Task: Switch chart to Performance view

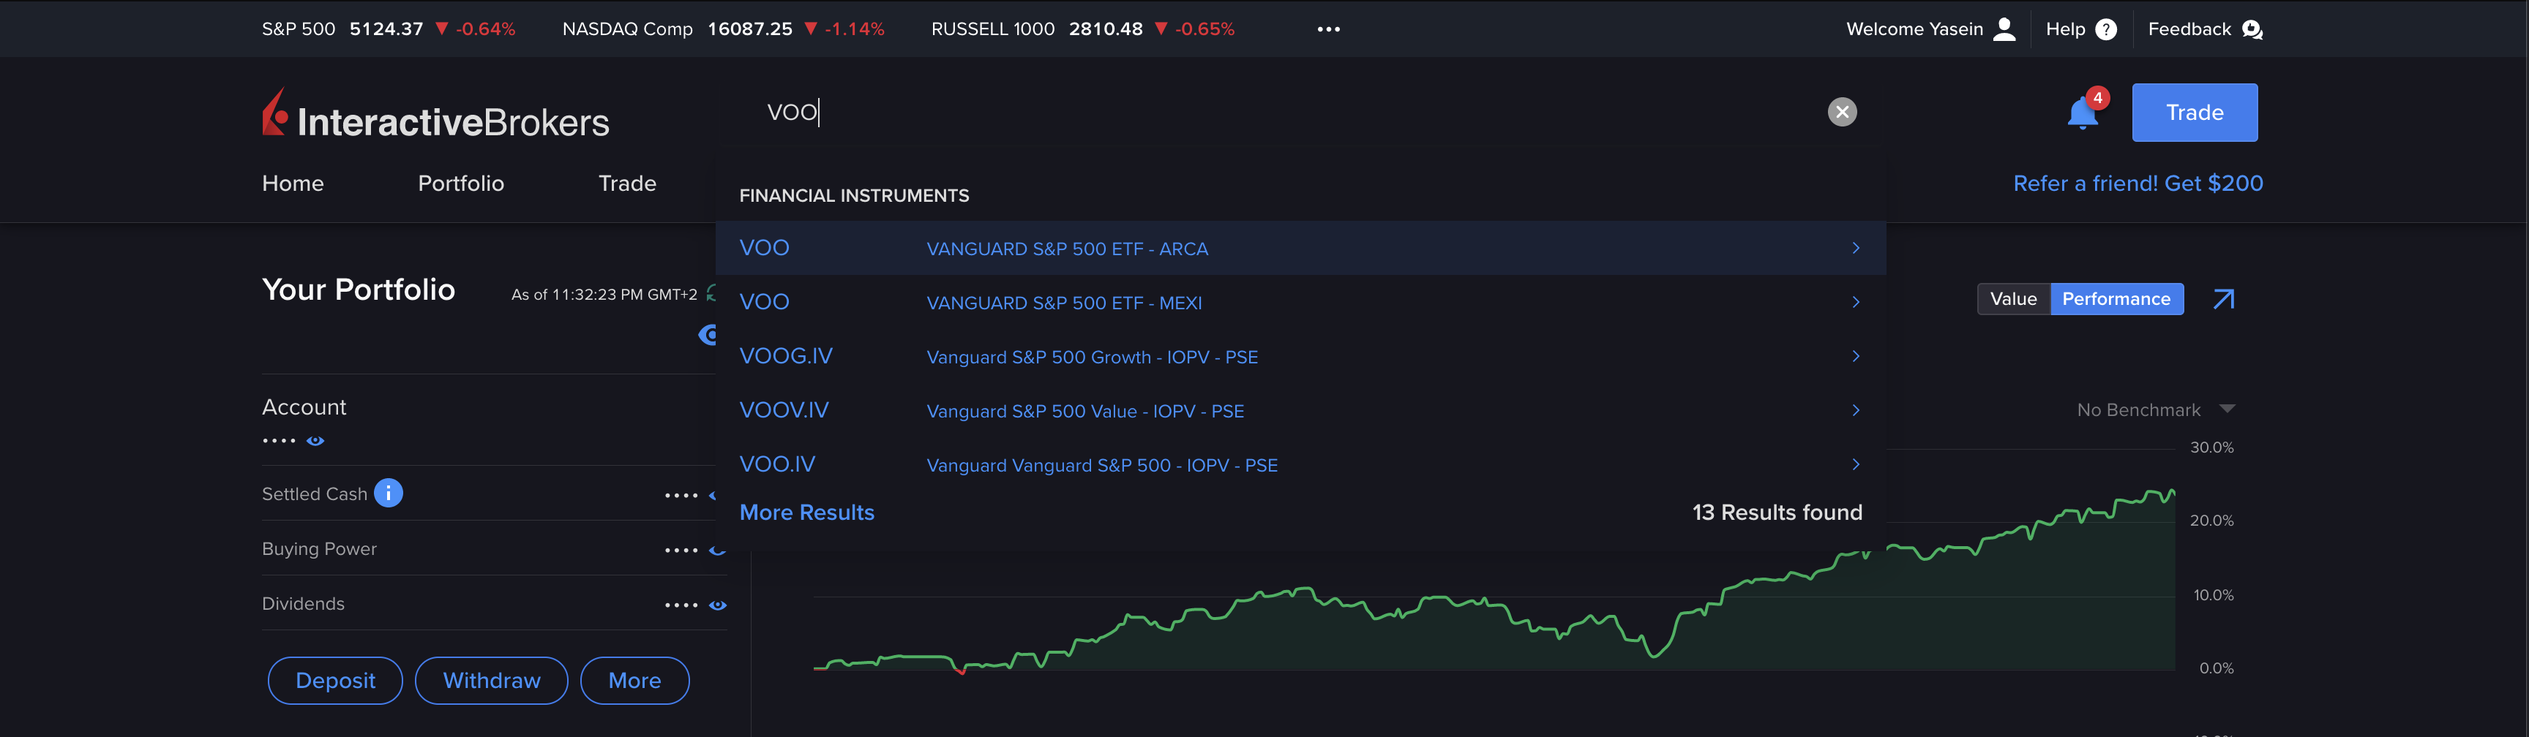Action: pyautogui.click(x=2116, y=299)
